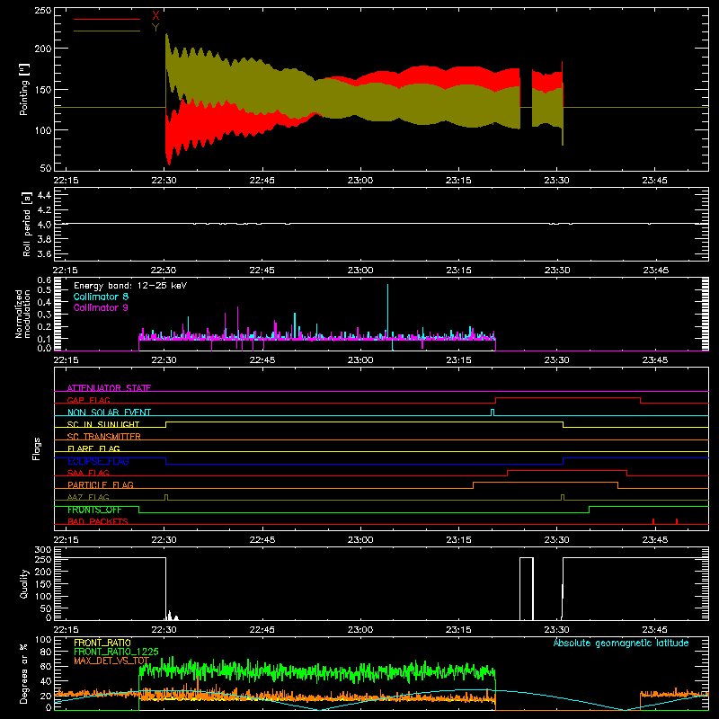Click the 250 tick label on Pointing axis

pos(42,11)
